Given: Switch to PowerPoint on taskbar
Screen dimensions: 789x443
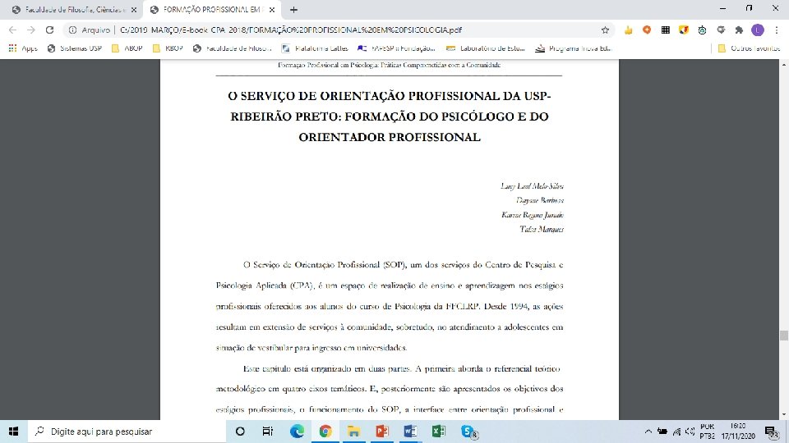Looking at the screenshot, I should pyautogui.click(x=382, y=432).
